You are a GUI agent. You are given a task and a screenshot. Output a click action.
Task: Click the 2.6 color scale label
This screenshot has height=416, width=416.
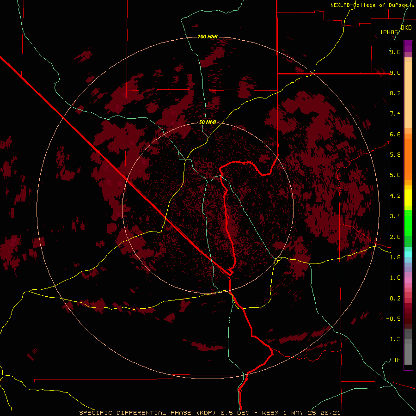click(395, 237)
